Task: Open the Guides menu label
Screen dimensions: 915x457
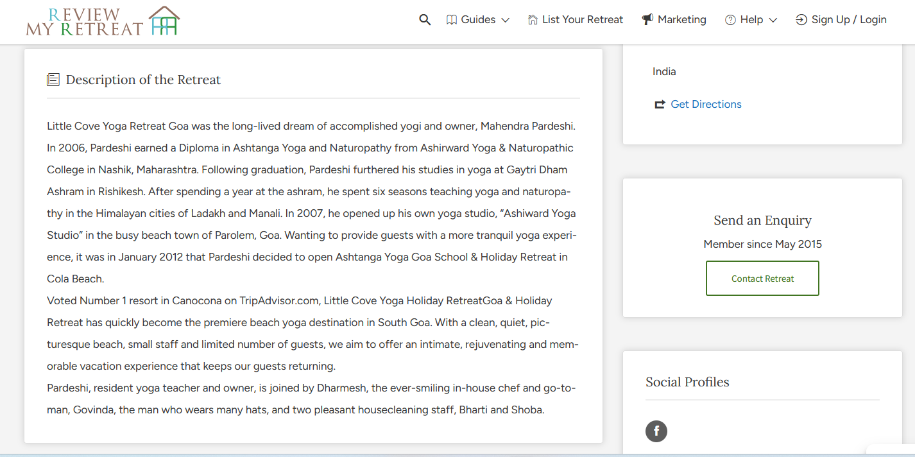Action: coord(478,20)
